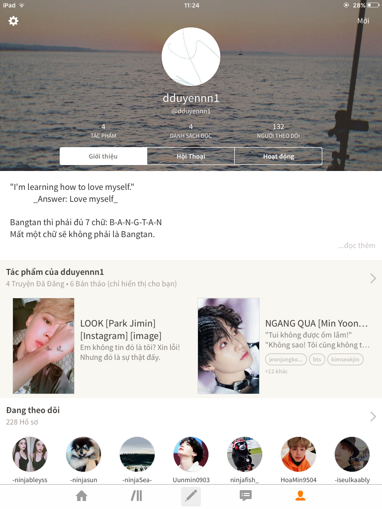The image size is (382, 509).
Task: Tap the kimseokjin tag
Action: [x=345, y=359]
